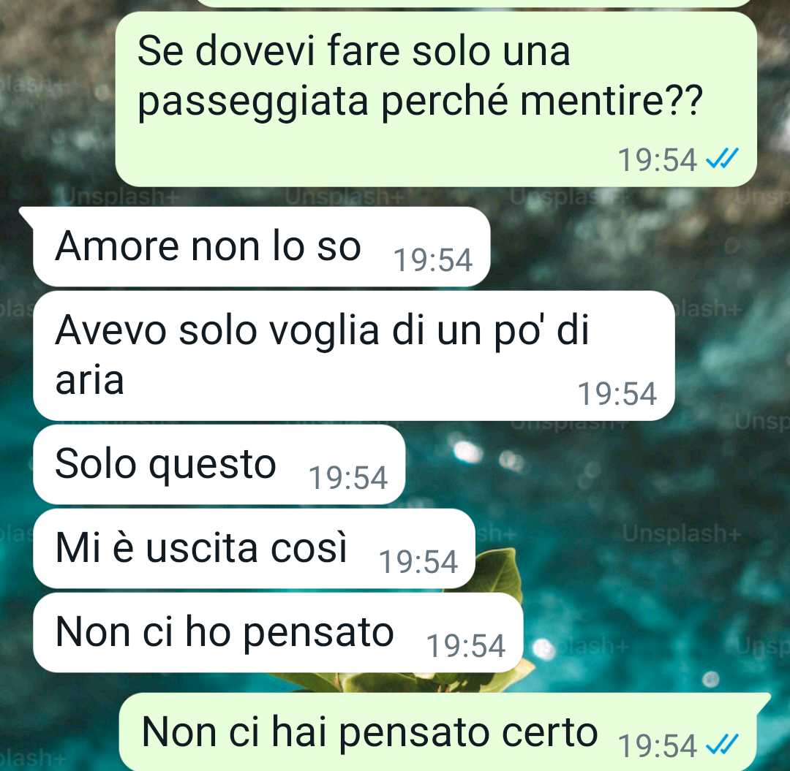Tap the 19:54 timestamp on 'Solo questo'
This screenshot has width=790, height=771.
tap(348, 478)
